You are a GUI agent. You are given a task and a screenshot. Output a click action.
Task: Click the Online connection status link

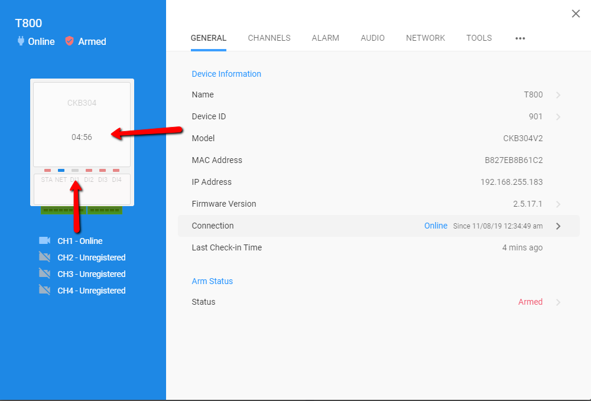(x=436, y=226)
